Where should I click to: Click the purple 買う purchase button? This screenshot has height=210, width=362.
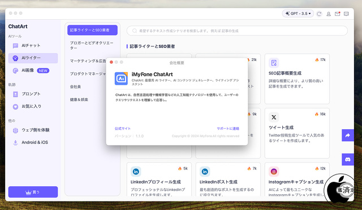33,192
